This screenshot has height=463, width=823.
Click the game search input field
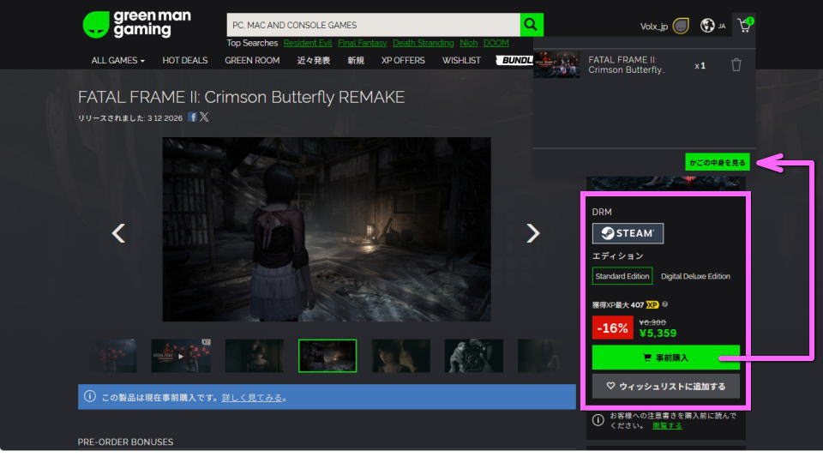tap(373, 25)
